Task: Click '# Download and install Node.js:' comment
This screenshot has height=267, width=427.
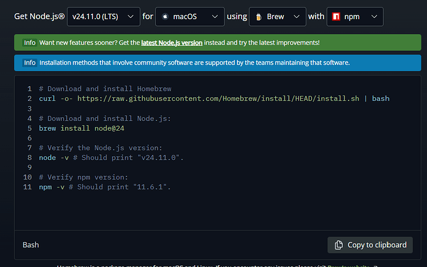Action: pos(105,118)
